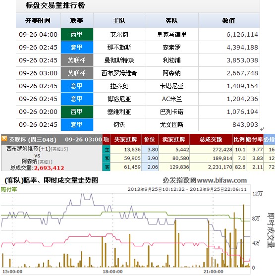This screenshot has height=276, width=275.
Task: Click the gray 英联杯 badge for 曼彻斯特联 match
Action: click(77, 60)
